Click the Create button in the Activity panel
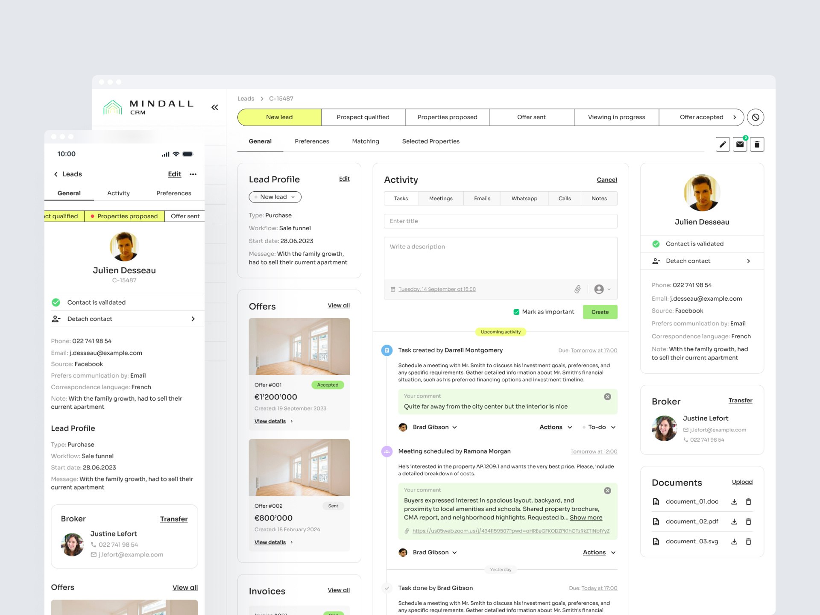This screenshot has height=615, width=820. [600, 312]
